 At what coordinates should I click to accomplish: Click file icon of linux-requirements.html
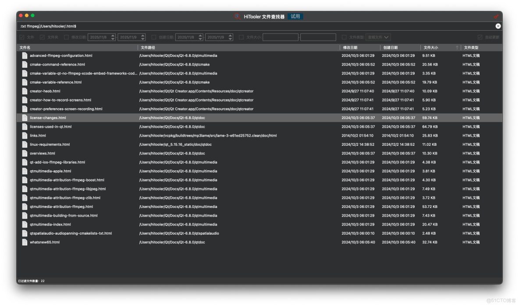click(25, 144)
